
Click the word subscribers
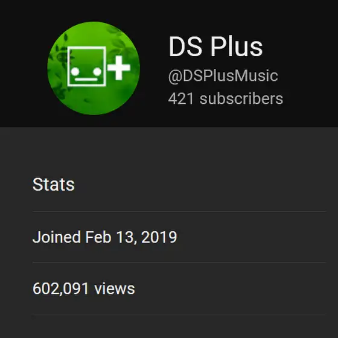click(x=241, y=99)
